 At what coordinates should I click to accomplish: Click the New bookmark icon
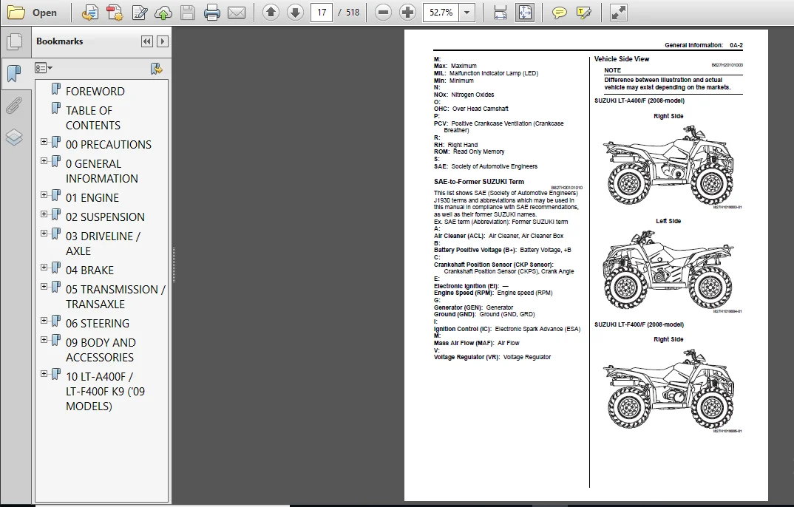coord(157,69)
